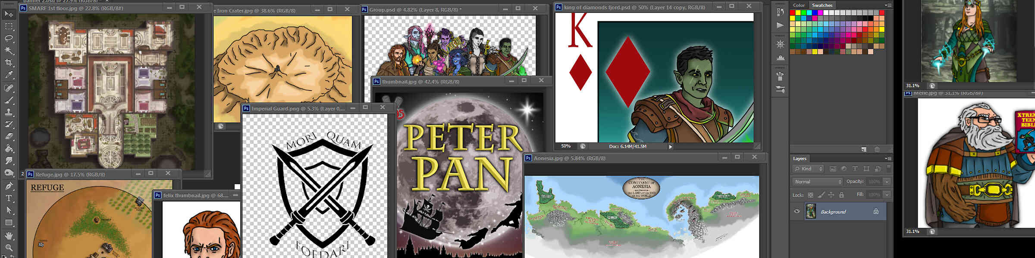
Task: Activate the Imperial Guard.png window title
Action: pos(298,108)
